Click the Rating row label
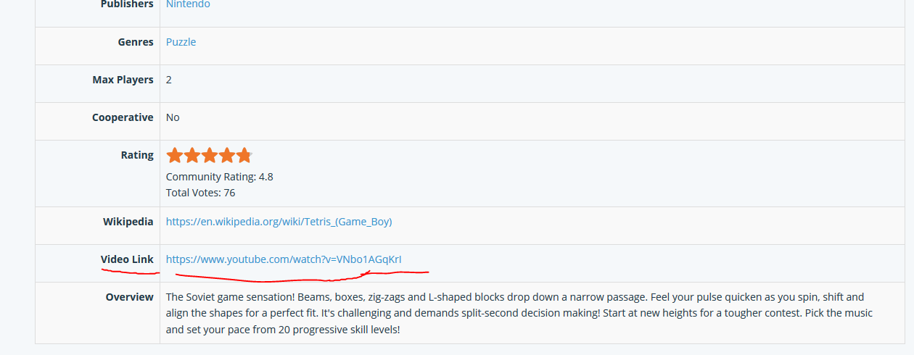This screenshot has height=355, width=914. (x=137, y=155)
